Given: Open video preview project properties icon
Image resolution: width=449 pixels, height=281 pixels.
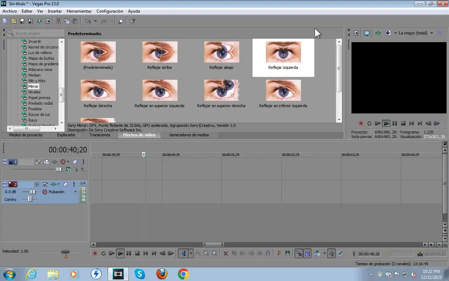Looking at the screenshot, I should [356, 33].
